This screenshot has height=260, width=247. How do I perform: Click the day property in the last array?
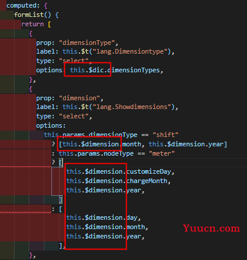(x=132, y=217)
